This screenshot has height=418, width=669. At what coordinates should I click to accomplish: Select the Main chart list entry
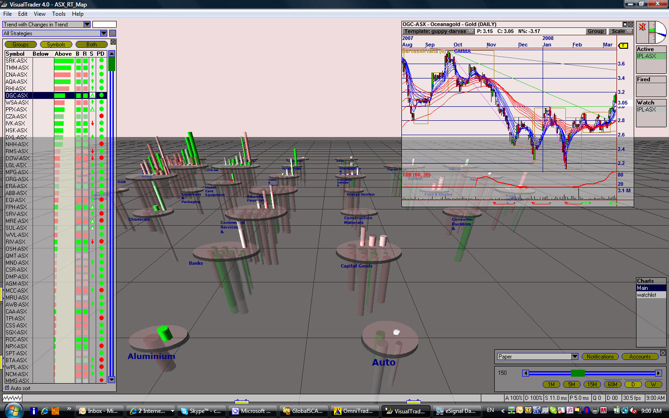(x=651, y=288)
